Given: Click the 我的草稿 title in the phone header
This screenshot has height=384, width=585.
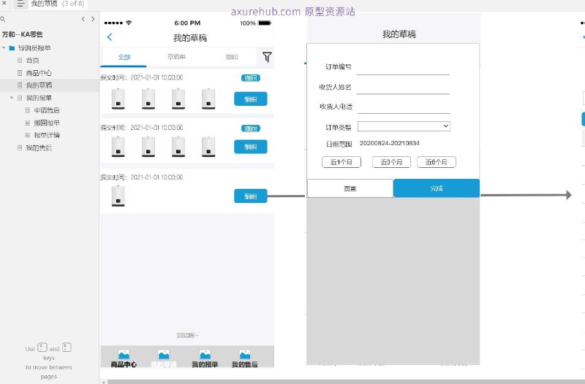Looking at the screenshot, I should [x=190, y=38].
